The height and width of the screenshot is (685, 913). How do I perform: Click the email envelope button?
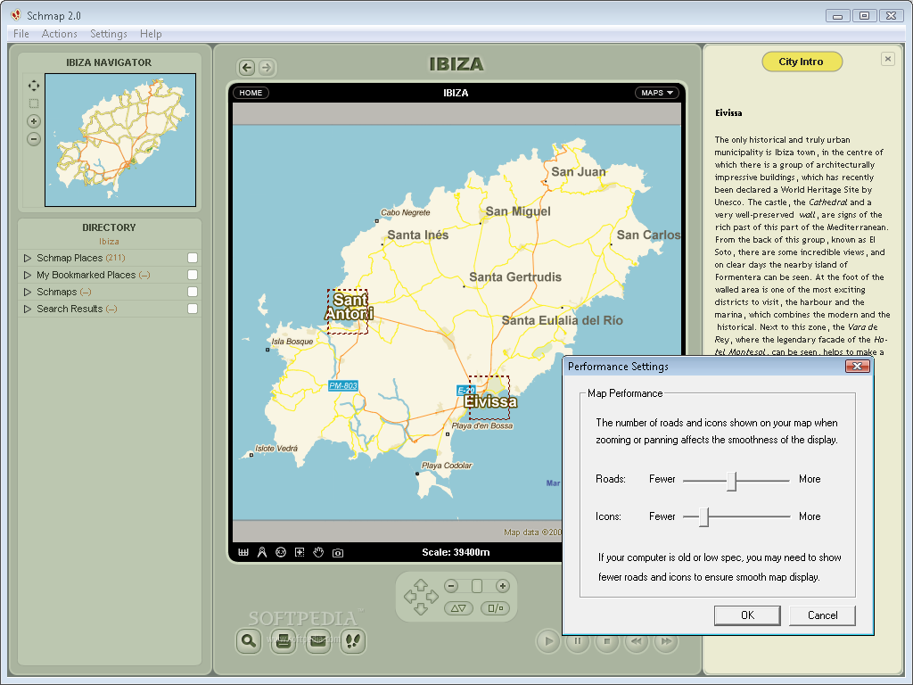(318, 640)
